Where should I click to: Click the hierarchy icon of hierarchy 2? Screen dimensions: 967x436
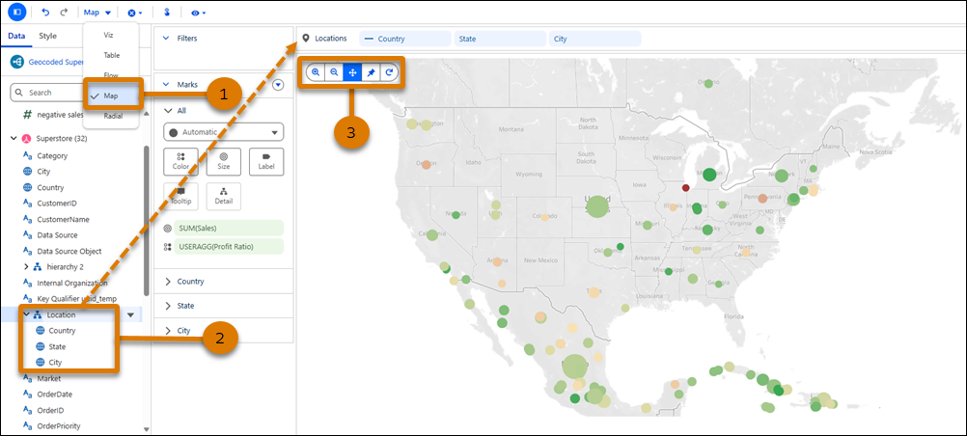(37, 267)
